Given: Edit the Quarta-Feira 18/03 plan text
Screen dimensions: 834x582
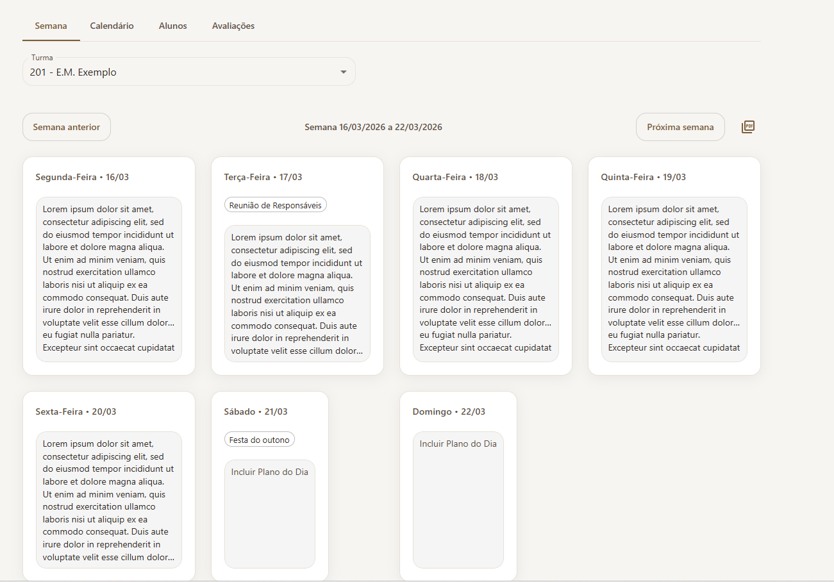Looking at the screenshot, I should click(485, 279).
